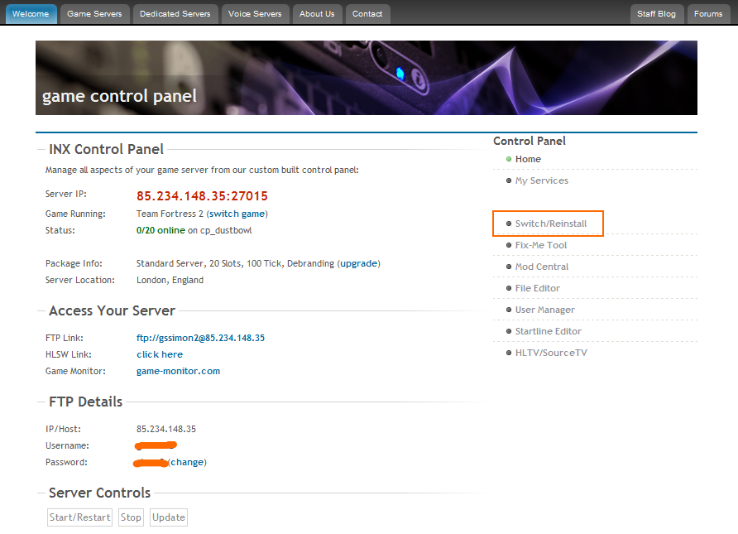Go to Game Servers tab
The width and height of the screenshot is (738, 534).
coord(94,14)
